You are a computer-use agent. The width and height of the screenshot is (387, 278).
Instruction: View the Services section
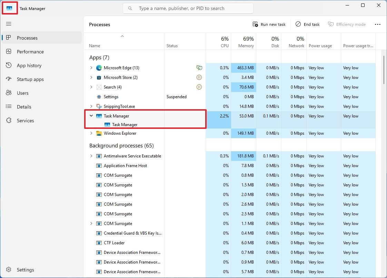tap(24, 120)
